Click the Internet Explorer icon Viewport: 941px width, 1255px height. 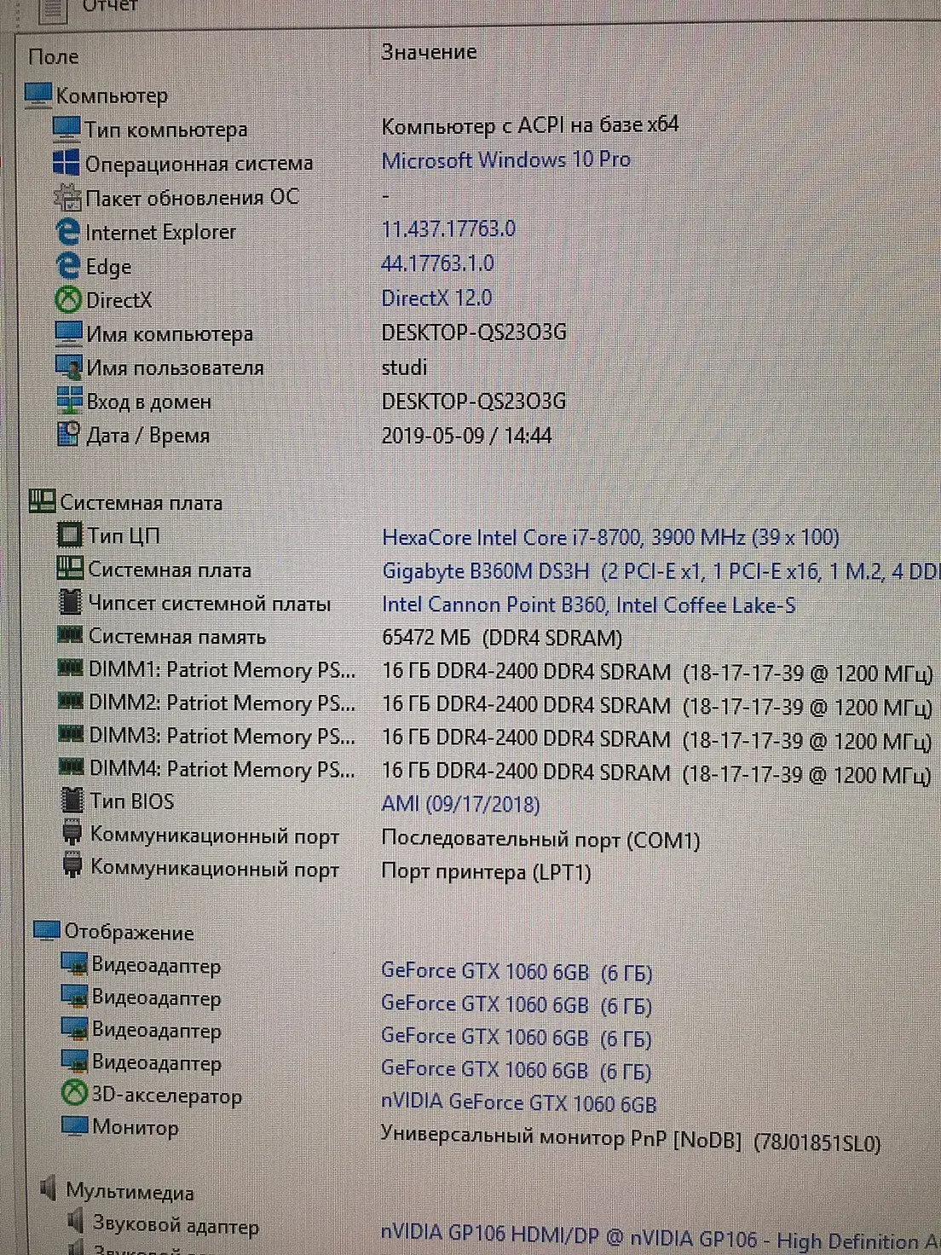coord(67,231)
